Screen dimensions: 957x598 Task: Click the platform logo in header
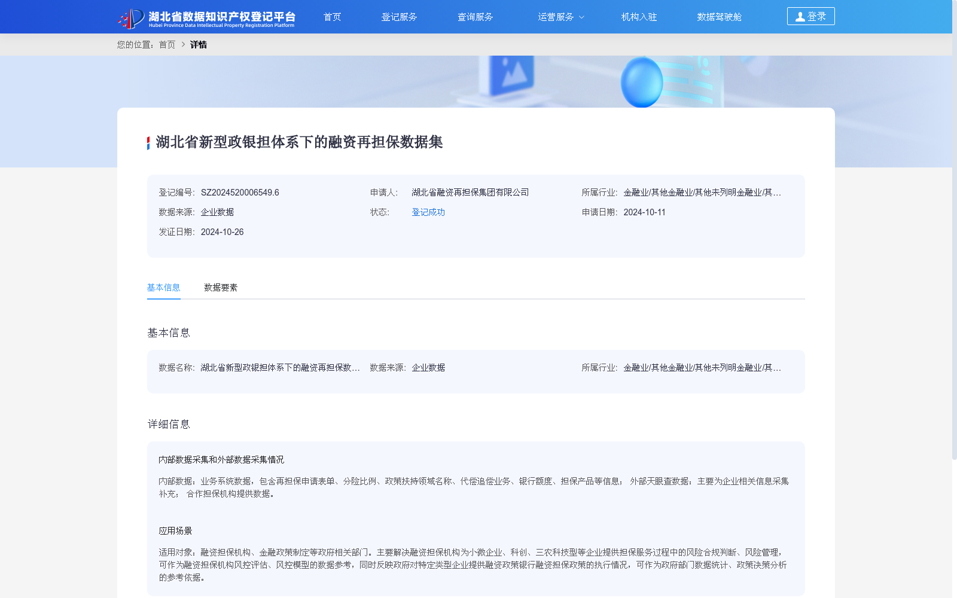coord(206,18)
